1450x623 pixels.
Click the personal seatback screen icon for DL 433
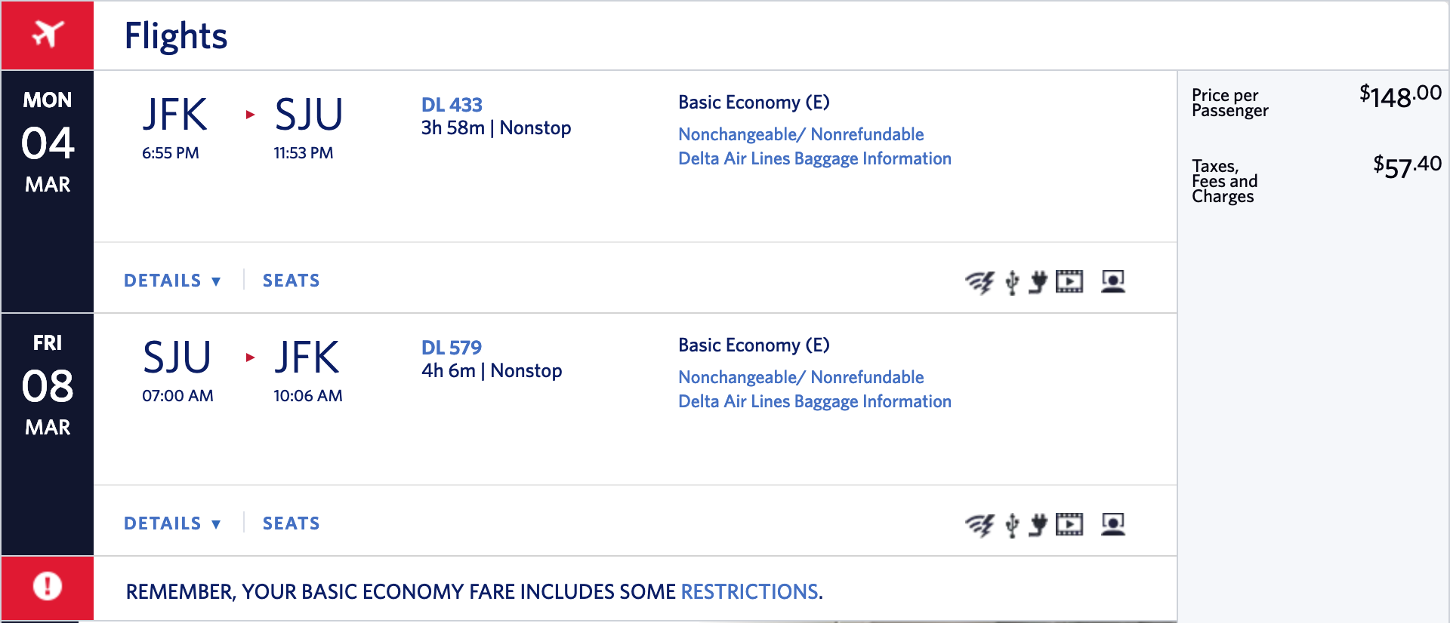(x=1112, y=281)
